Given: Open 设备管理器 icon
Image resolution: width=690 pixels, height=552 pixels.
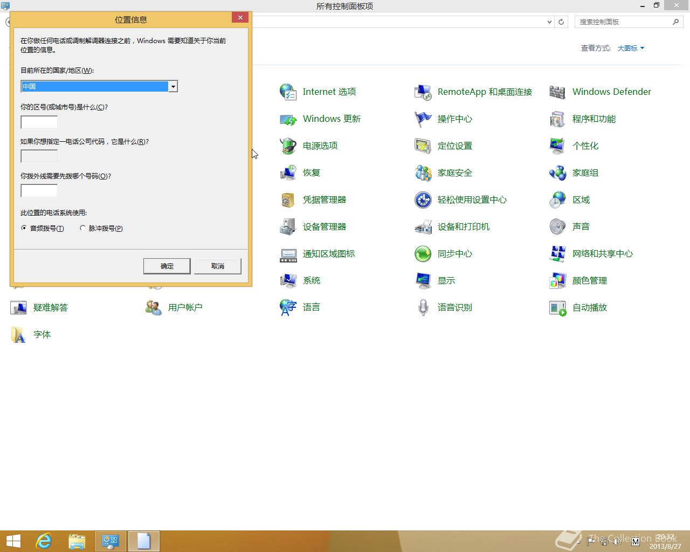Looking at the screenshot, I should [288, 226].
